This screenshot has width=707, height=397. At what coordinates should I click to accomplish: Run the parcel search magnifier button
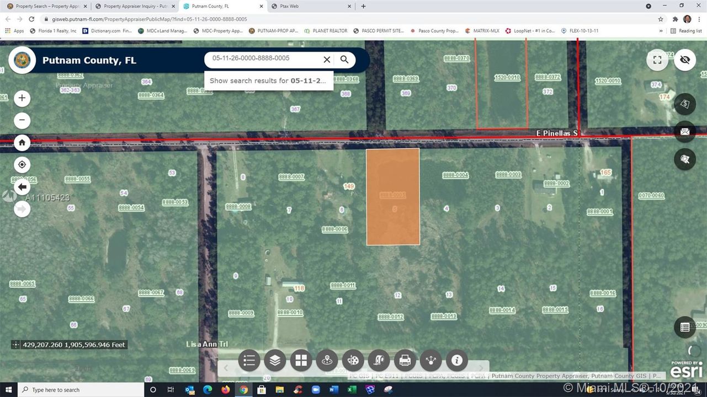point(344,60)
